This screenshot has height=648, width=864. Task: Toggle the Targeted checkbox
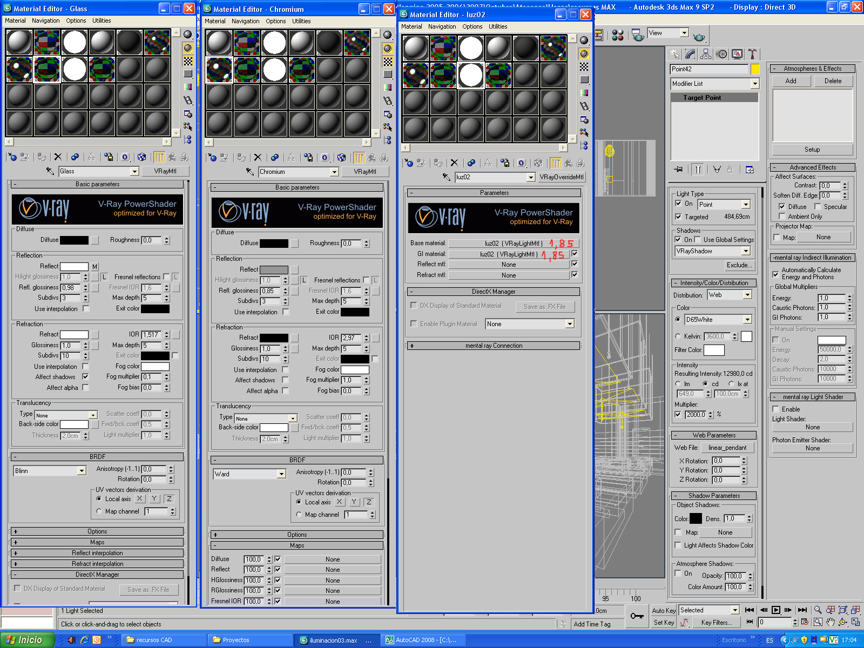click(678, 217)
